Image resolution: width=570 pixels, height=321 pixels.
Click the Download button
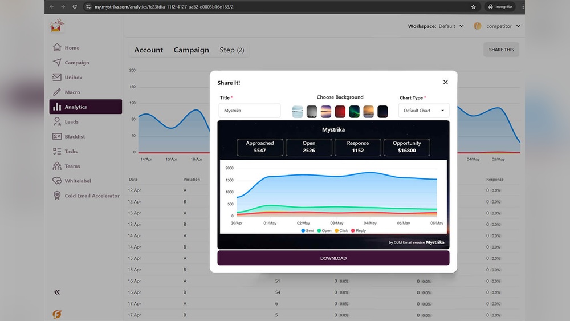[333, 258]
